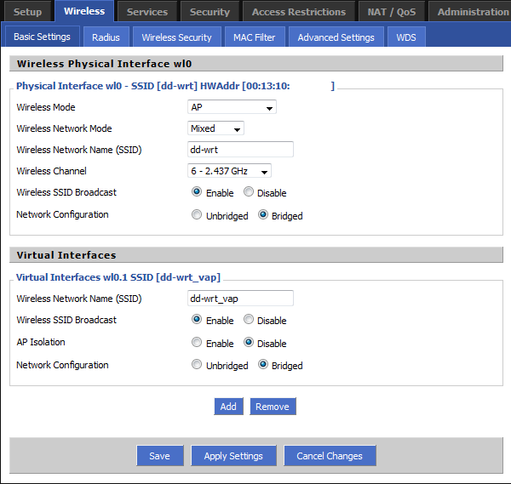Disable SSID Broadcast for virtual interface wl0.1
Viewport: 511px width, 484px height.
point(249,319)
